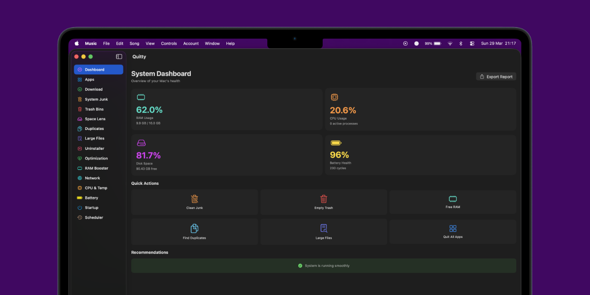590x295 pixels.
Task: Select the Battery sidebar icon
Action: click(80, 198)
